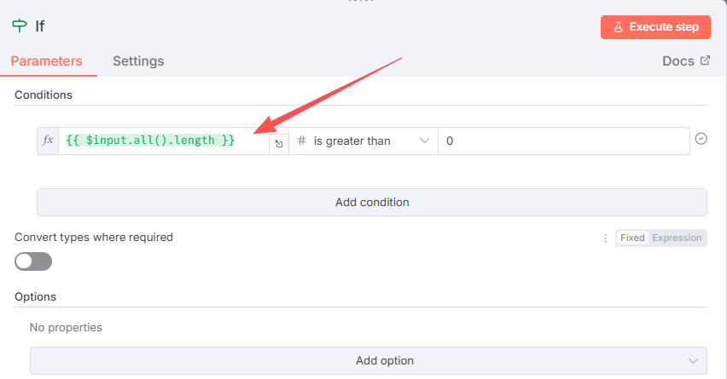
Task: Switch to Expression mode
Action: 677,238
